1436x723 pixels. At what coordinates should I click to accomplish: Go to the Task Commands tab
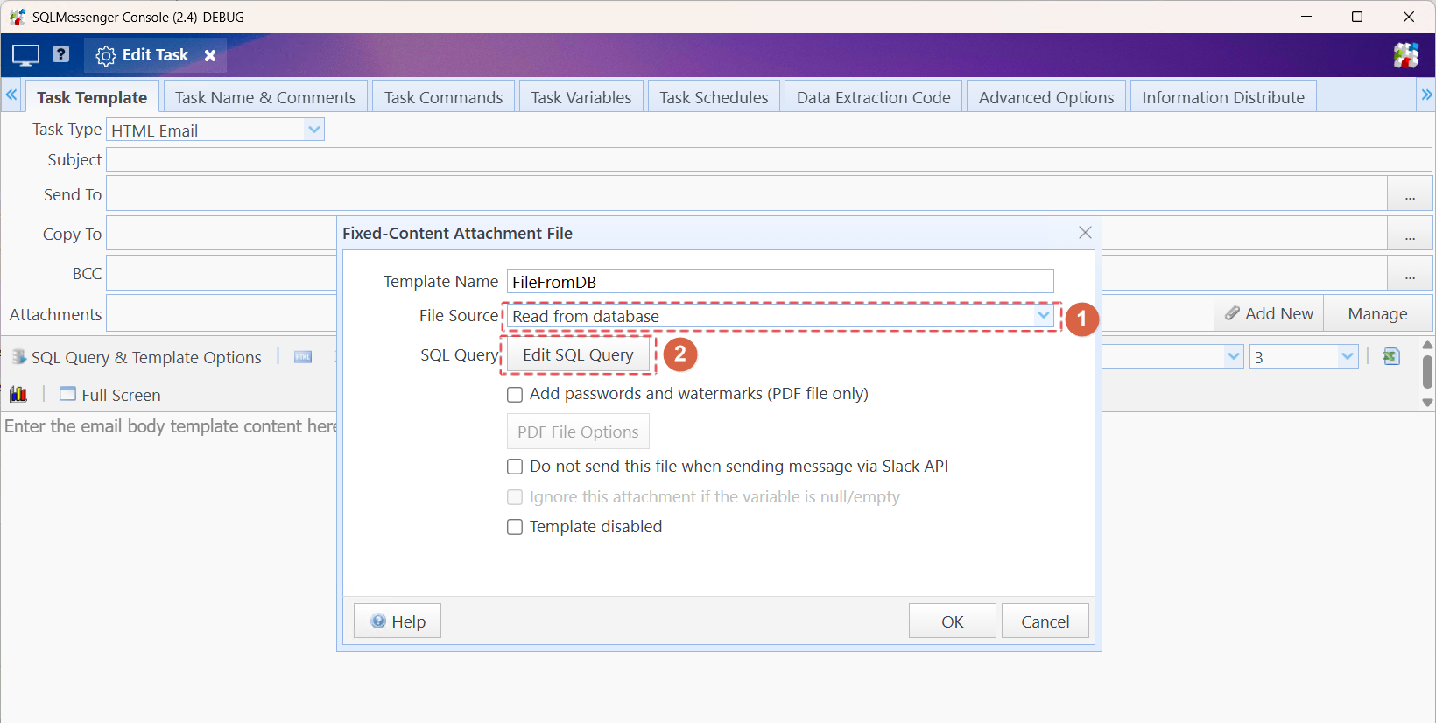coord(443,97)
